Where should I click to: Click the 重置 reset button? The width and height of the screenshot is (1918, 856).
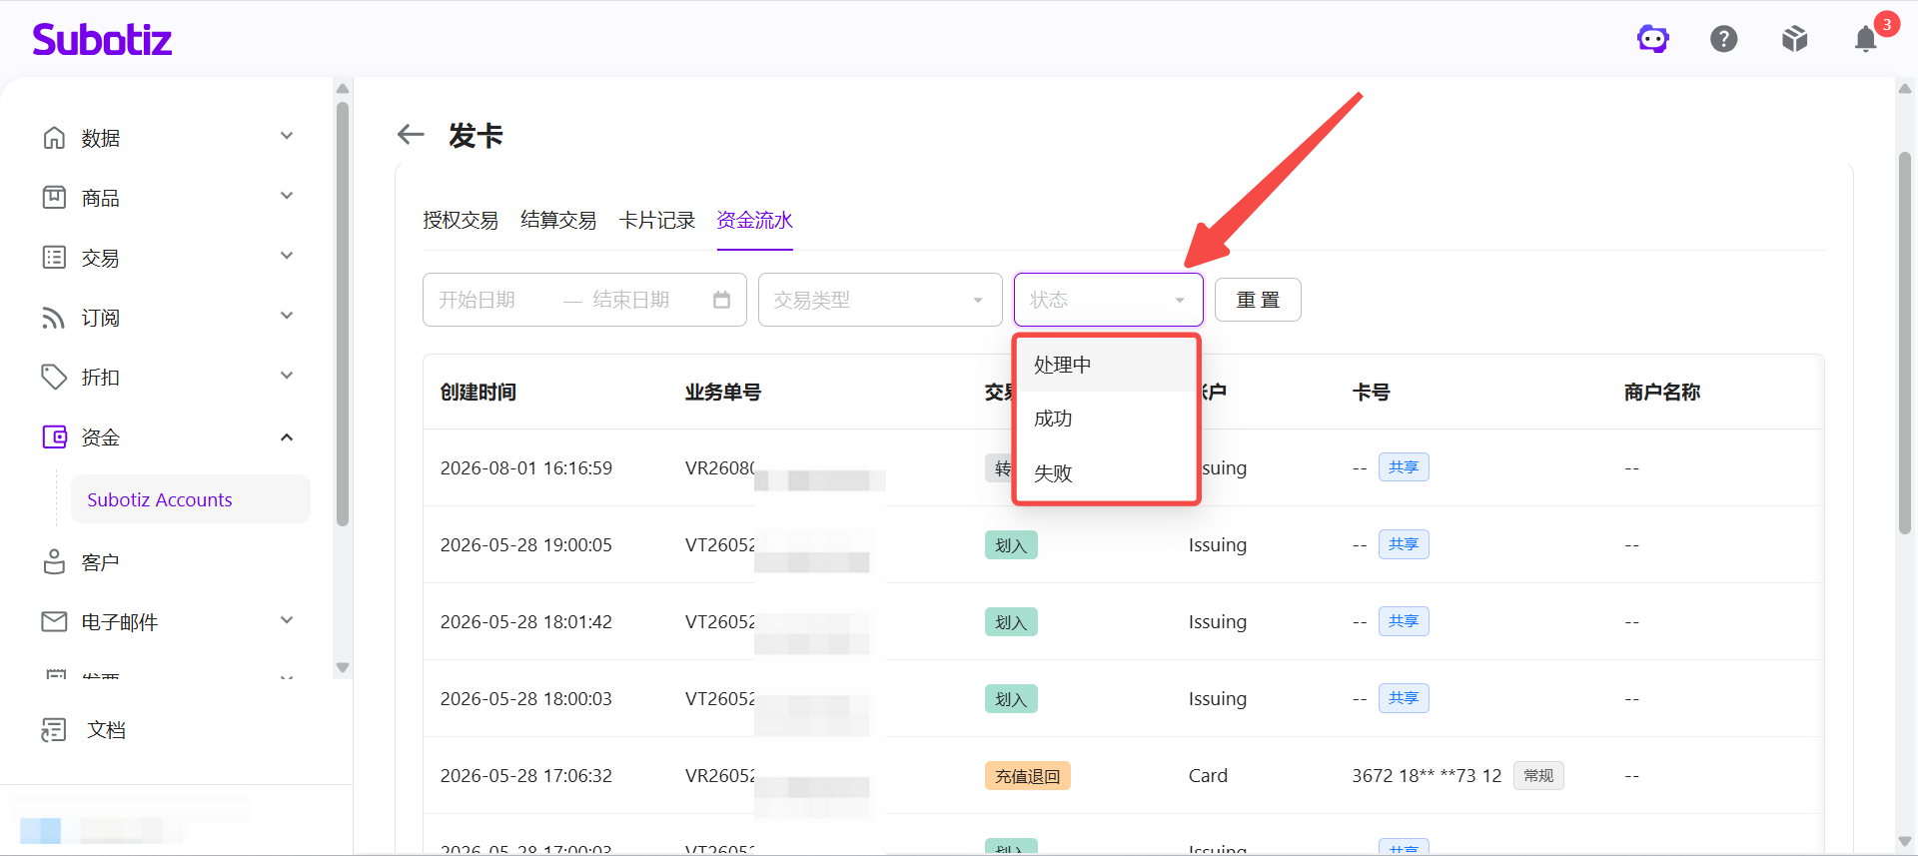pyautogui.click(x=1258, y=300)
